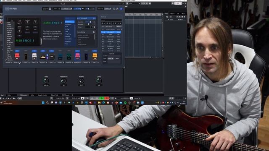Click the FEEDBACK knob
Image resolution: width=269 pixels, height=151 pixels.
[x=63, y=81]
